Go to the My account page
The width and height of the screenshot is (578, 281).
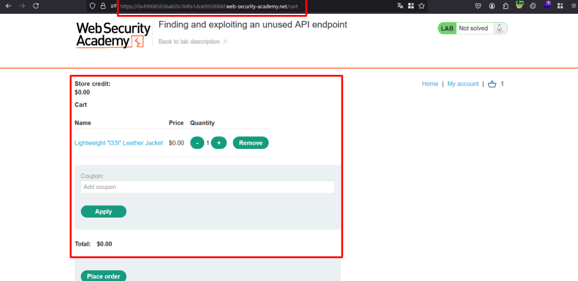463,84
